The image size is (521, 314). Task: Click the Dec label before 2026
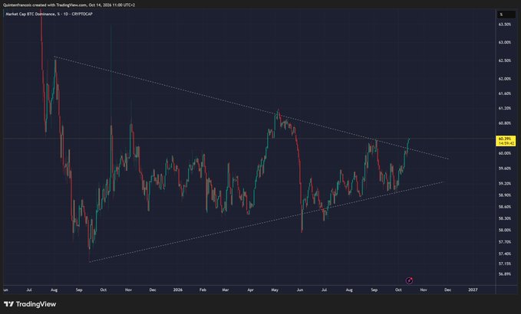153,289
